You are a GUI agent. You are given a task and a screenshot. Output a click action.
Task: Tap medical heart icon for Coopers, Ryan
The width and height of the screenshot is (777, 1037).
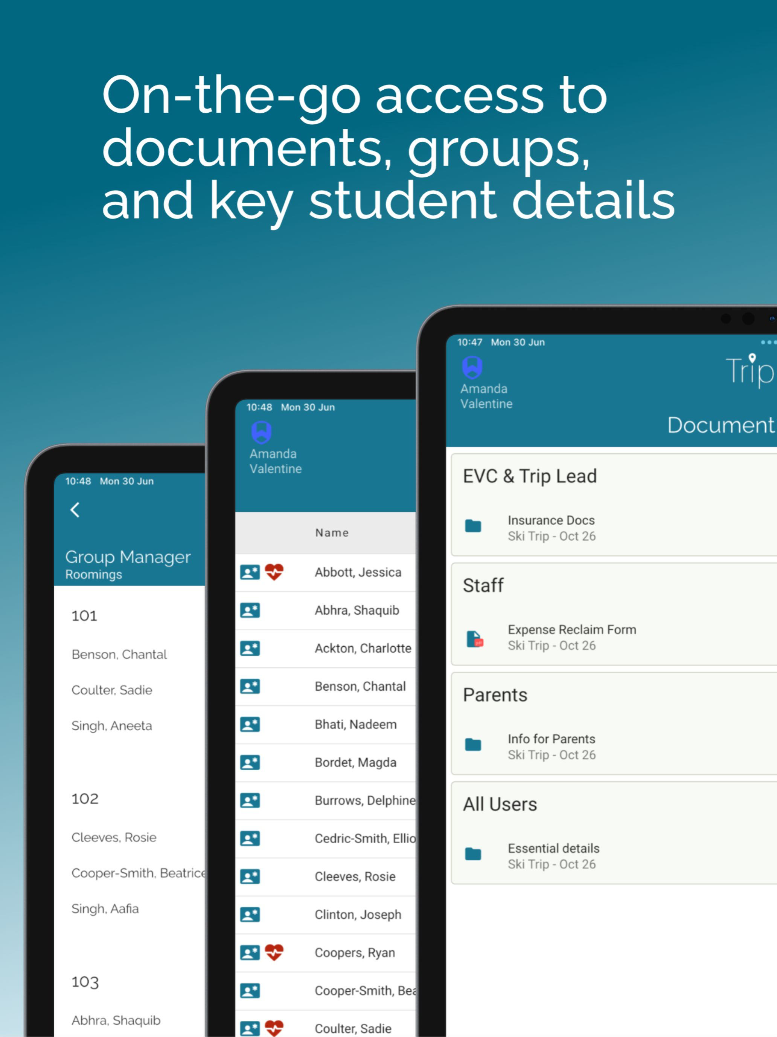click(274, 953)
